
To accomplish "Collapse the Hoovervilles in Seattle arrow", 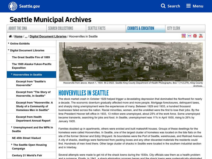I will coord(12,74).
